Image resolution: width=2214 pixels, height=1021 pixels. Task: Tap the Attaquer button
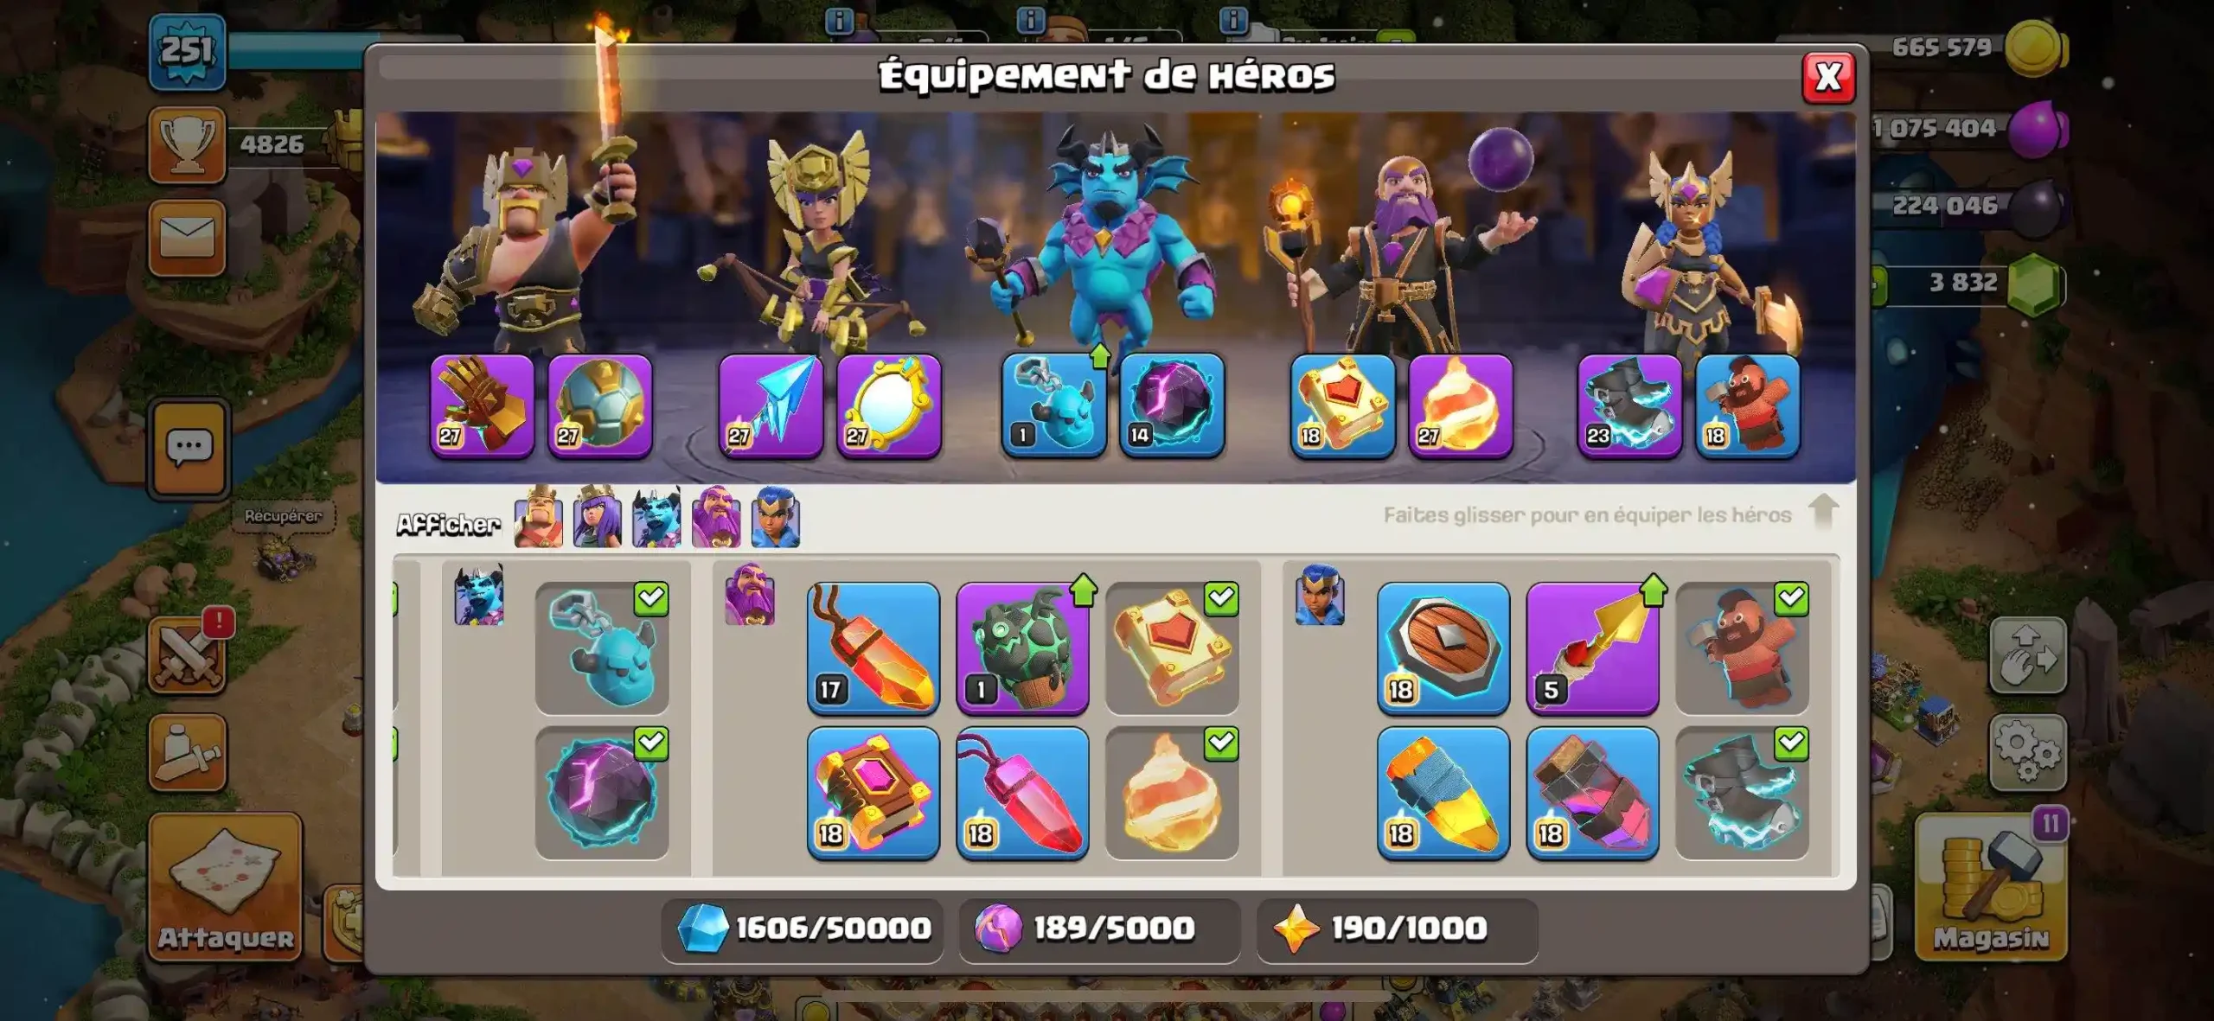point(226,887)
